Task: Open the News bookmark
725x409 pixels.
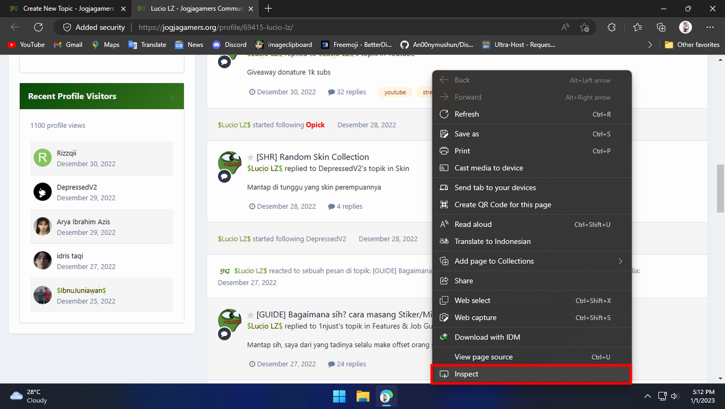Action: tap(189, 45)
